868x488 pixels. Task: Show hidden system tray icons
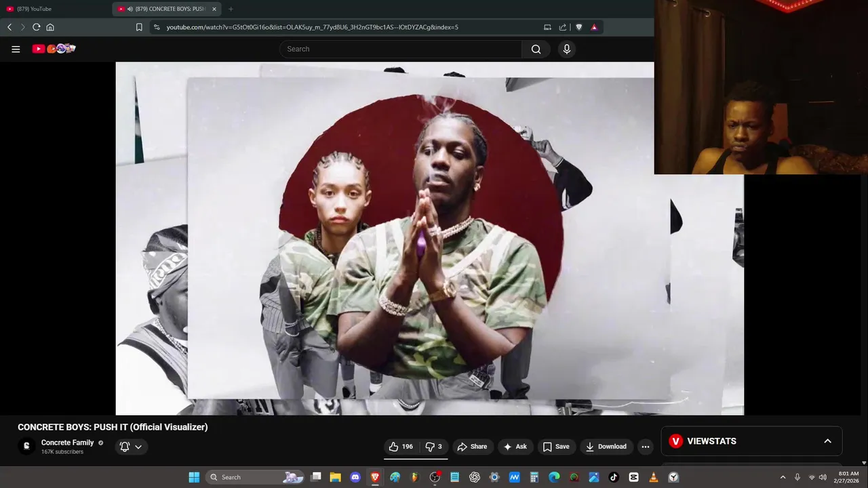(x=783, y=477)
